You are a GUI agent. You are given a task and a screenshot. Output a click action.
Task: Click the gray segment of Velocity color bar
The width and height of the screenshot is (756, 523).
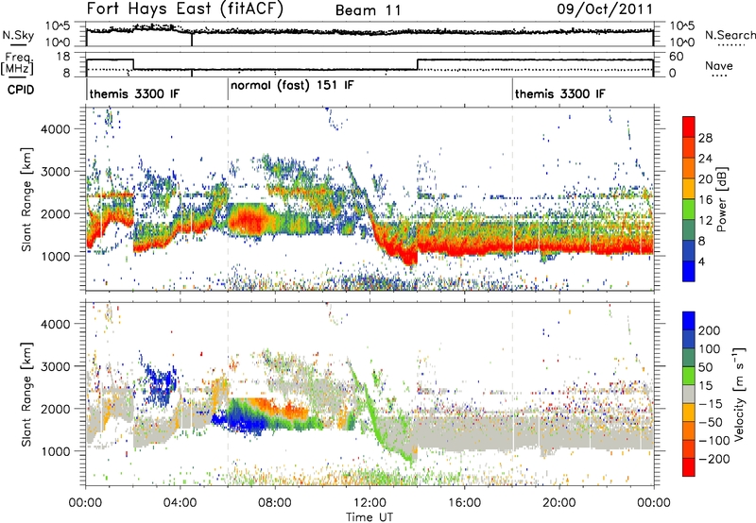tap(689, 395)
